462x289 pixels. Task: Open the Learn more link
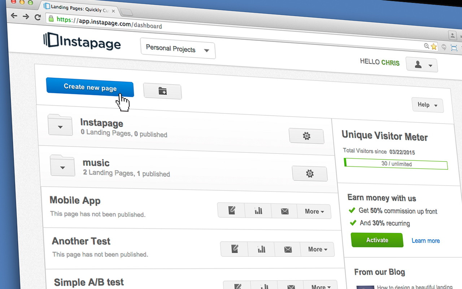pos(426,241)
